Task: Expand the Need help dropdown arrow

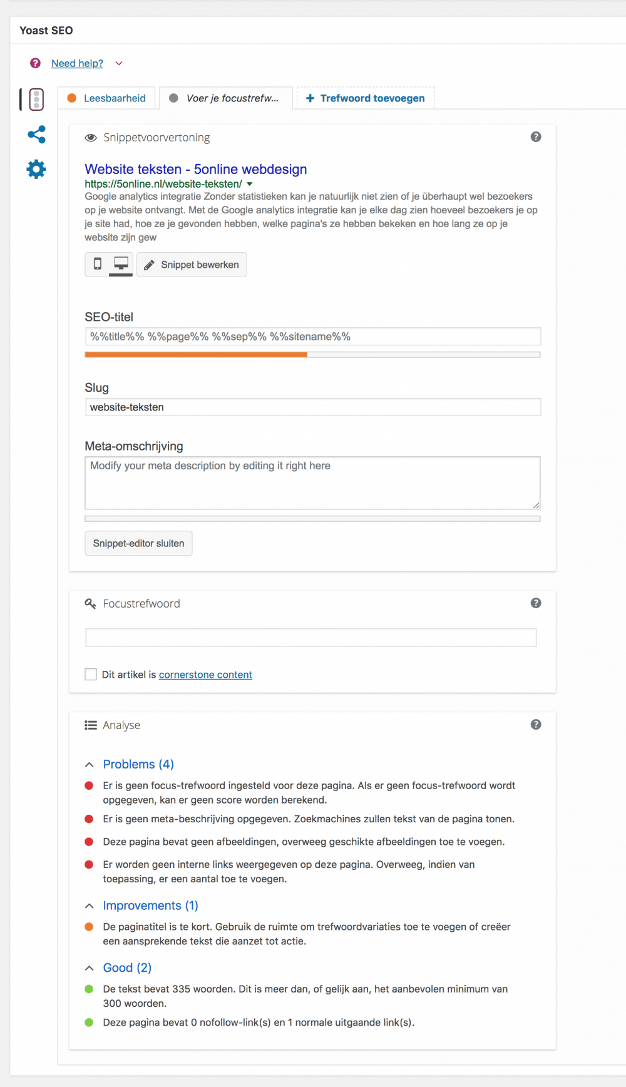Action: tap(119, 64)
